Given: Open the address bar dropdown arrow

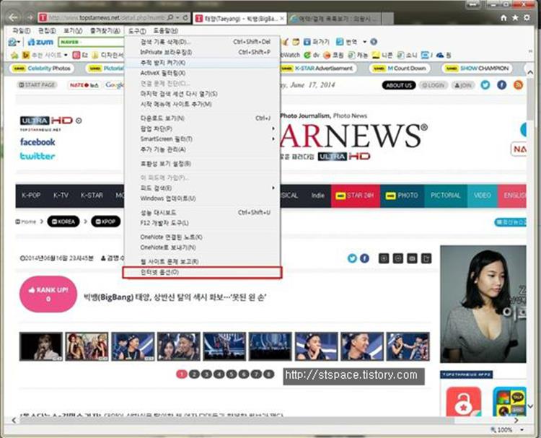Looking at the screenshot, I should click(x=177, y=17).
